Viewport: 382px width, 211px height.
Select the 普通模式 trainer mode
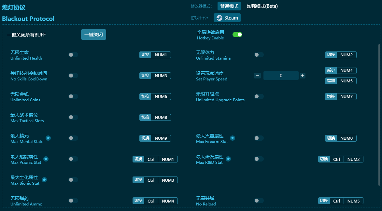[x=229, y=6]
